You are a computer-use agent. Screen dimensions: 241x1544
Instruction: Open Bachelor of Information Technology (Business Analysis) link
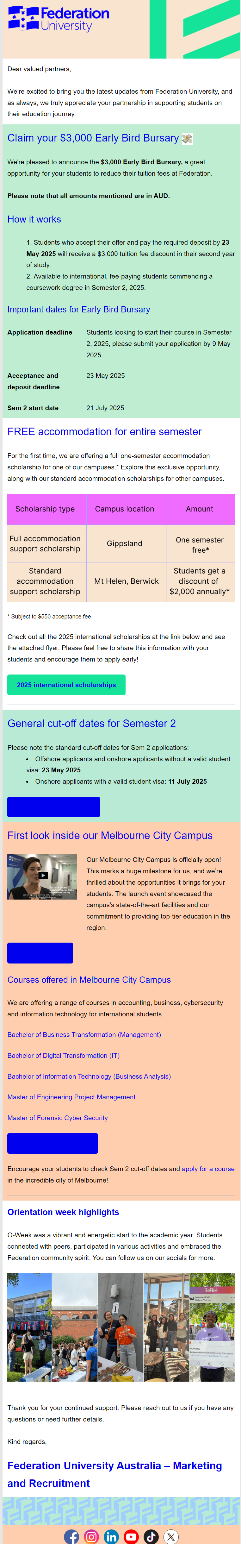89,1076
